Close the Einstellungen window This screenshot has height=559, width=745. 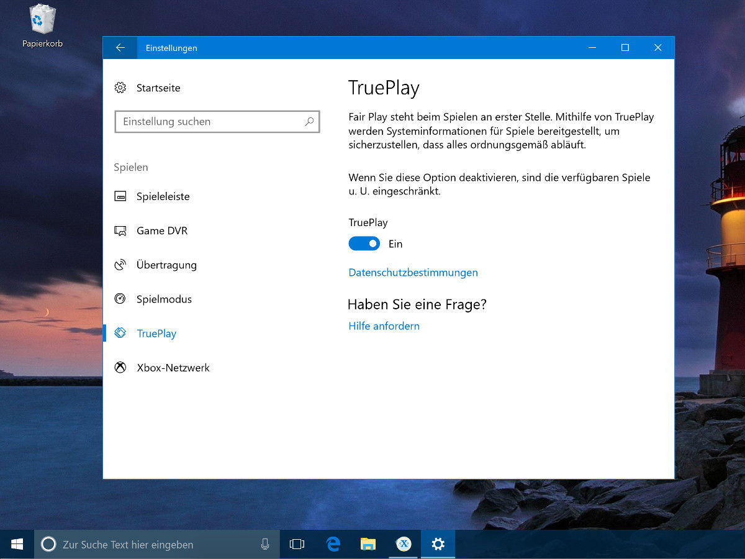(x=658, y=48)
